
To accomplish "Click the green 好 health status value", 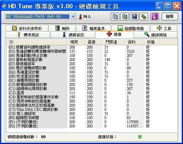I will pos(140,137).
